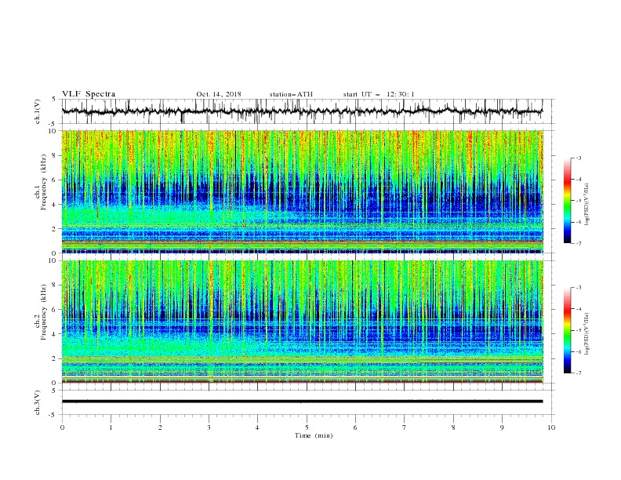Click the ch.2 spectrogram panel
This screenshot has width=621, height=480.
pos(302,322)
